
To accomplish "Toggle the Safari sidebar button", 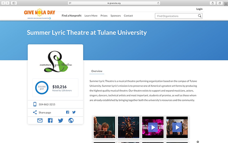I will click(14, 3).
